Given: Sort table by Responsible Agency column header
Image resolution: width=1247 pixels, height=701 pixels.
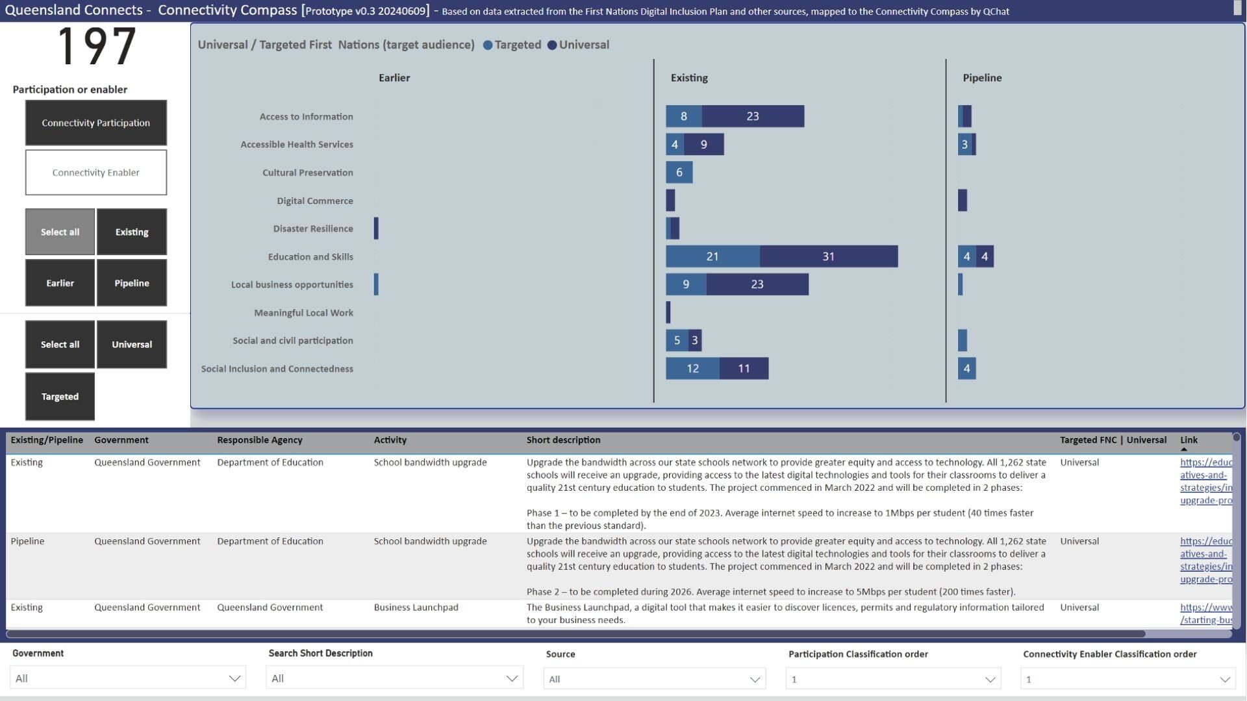Looking at the screenshot, I should pos(260,440).
